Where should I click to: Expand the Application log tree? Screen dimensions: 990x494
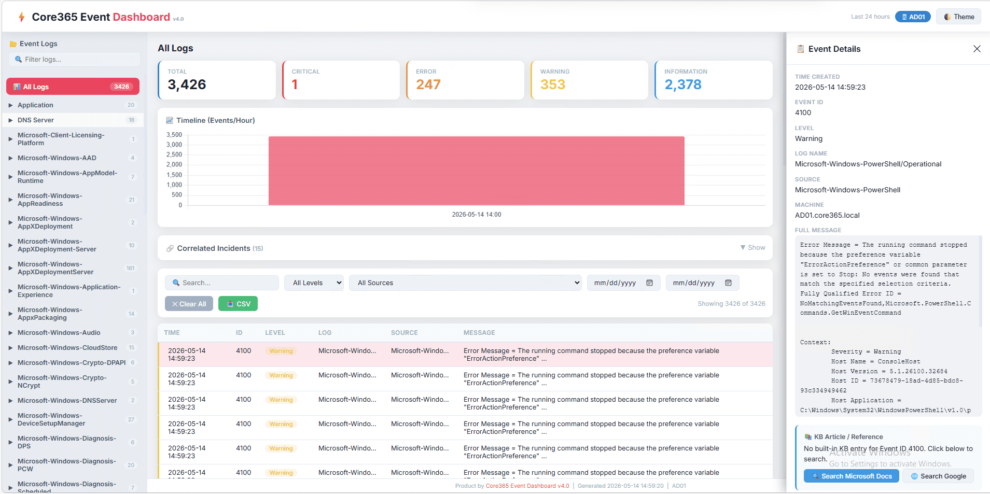point(10,105)
